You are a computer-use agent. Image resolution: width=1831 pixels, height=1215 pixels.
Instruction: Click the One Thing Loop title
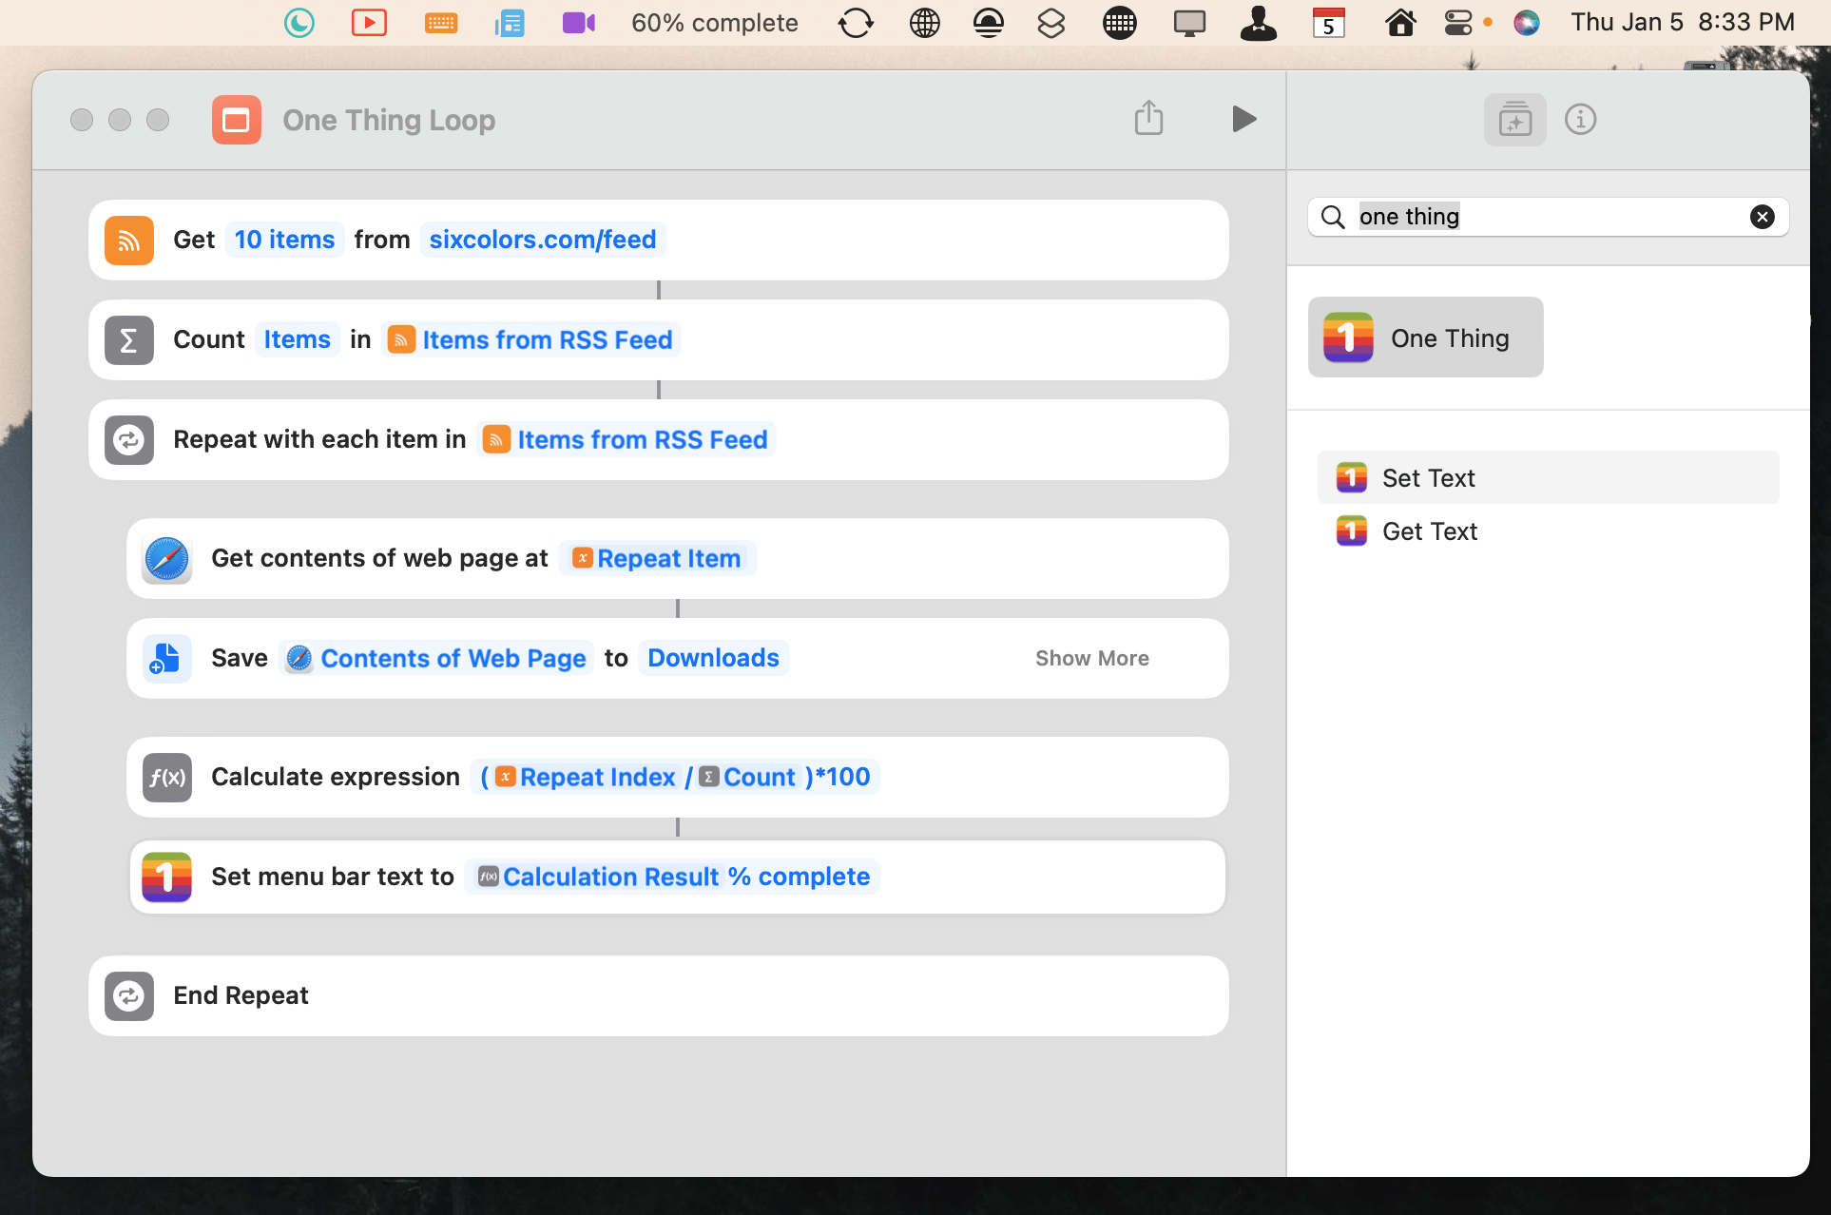pyautogui.click(x=389, y=120)
